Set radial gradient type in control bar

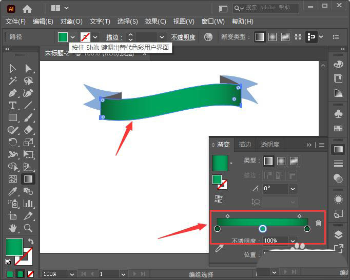coord(273,37)
